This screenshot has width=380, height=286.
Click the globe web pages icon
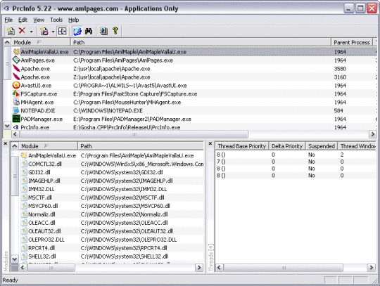tap(103, 31)
